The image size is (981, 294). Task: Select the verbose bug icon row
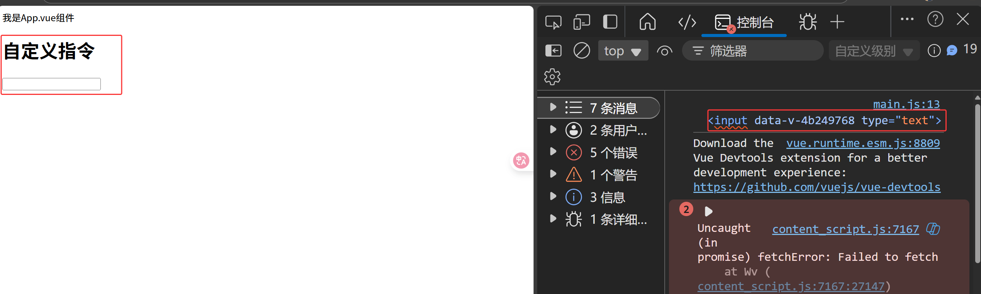(574, 219)
